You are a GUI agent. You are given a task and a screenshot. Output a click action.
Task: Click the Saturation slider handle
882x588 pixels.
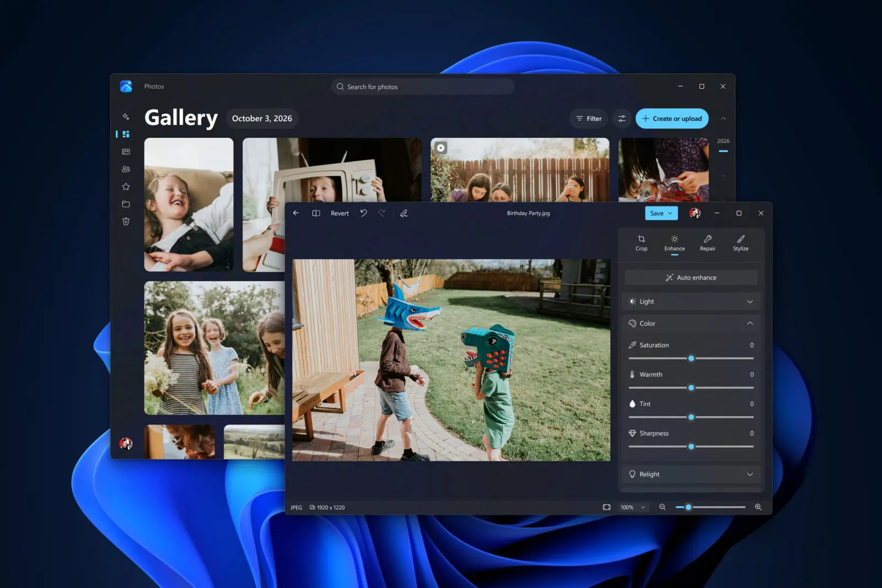pyautogui.click(x=691, y=358)
